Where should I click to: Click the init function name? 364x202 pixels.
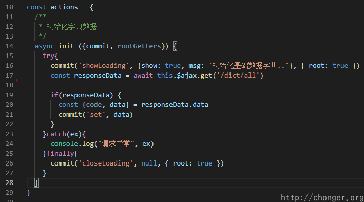click(66, 46)
